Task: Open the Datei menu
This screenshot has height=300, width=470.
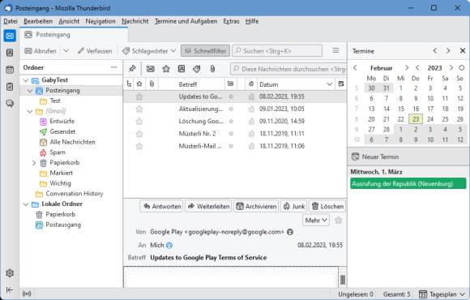Action: tap(11, 21)
